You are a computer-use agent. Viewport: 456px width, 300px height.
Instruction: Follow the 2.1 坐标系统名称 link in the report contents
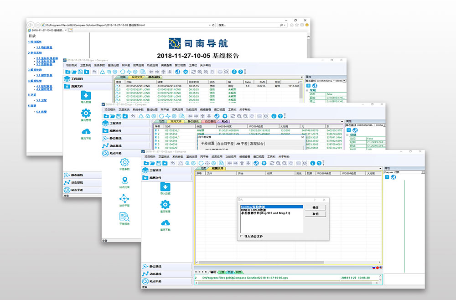point(47,58)
